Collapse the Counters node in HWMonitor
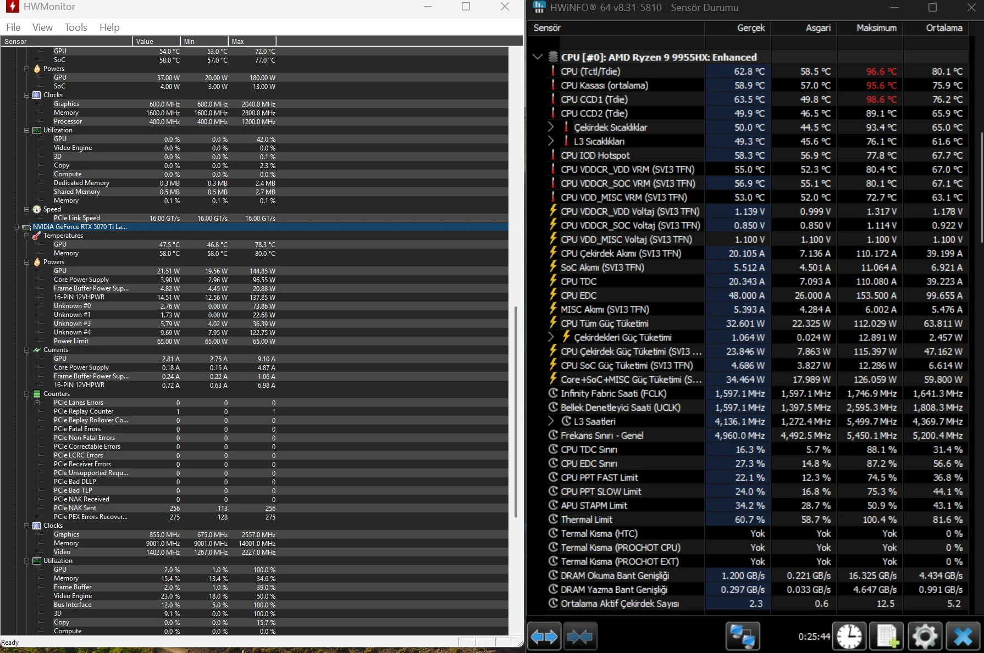984x653 pixels. [x=26, y=394]
